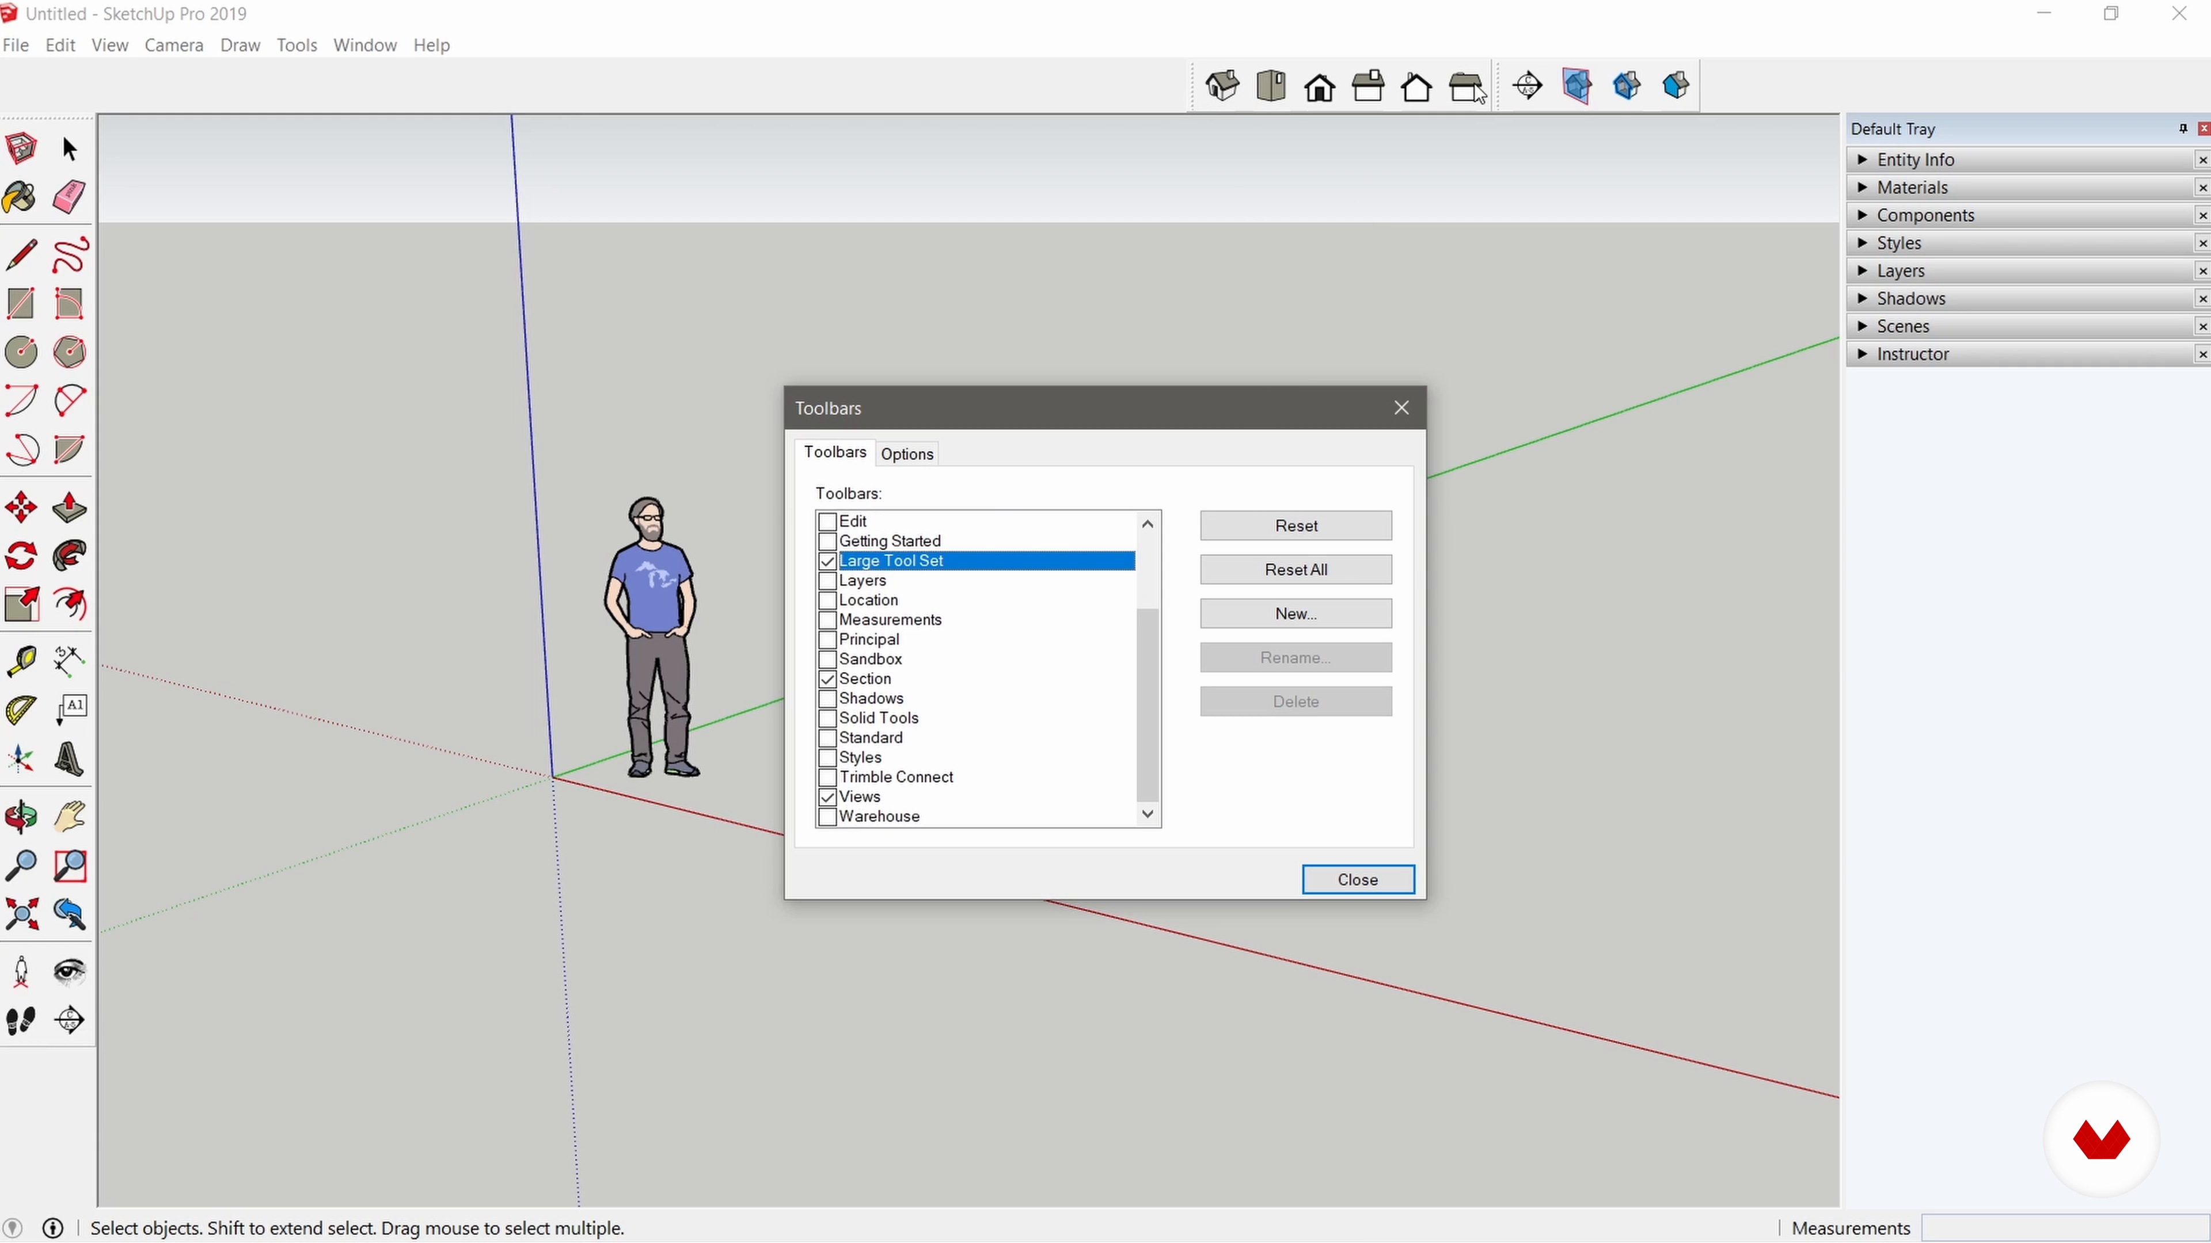Pick the Protractor tool

pos(21,710)
